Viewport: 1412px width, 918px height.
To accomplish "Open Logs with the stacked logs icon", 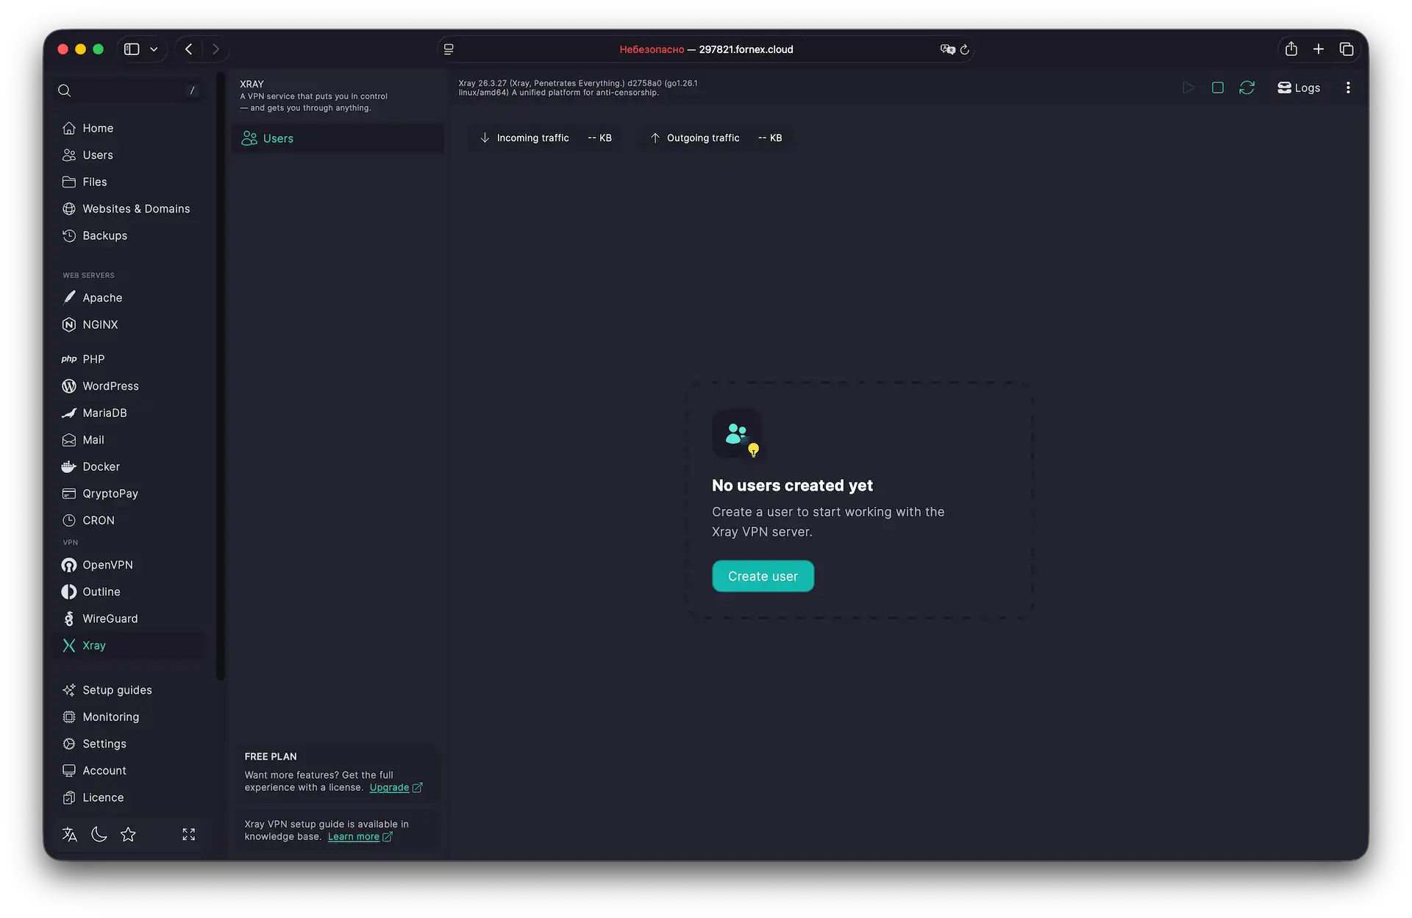I will point(1298,87).
